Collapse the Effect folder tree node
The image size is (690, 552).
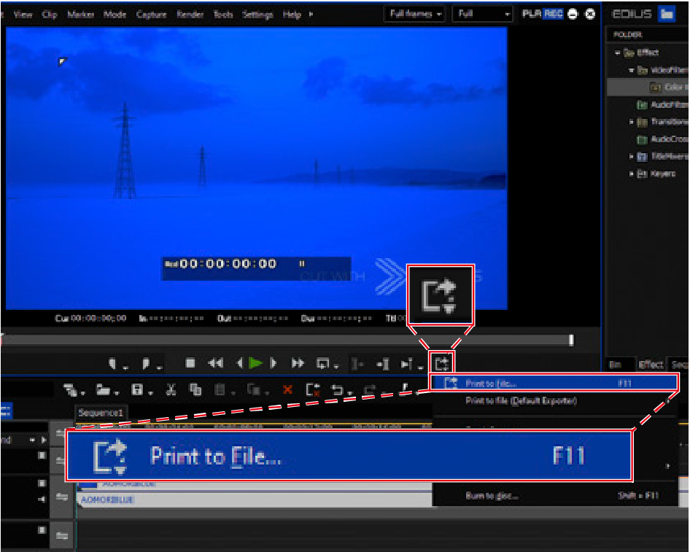click(618, 53)
